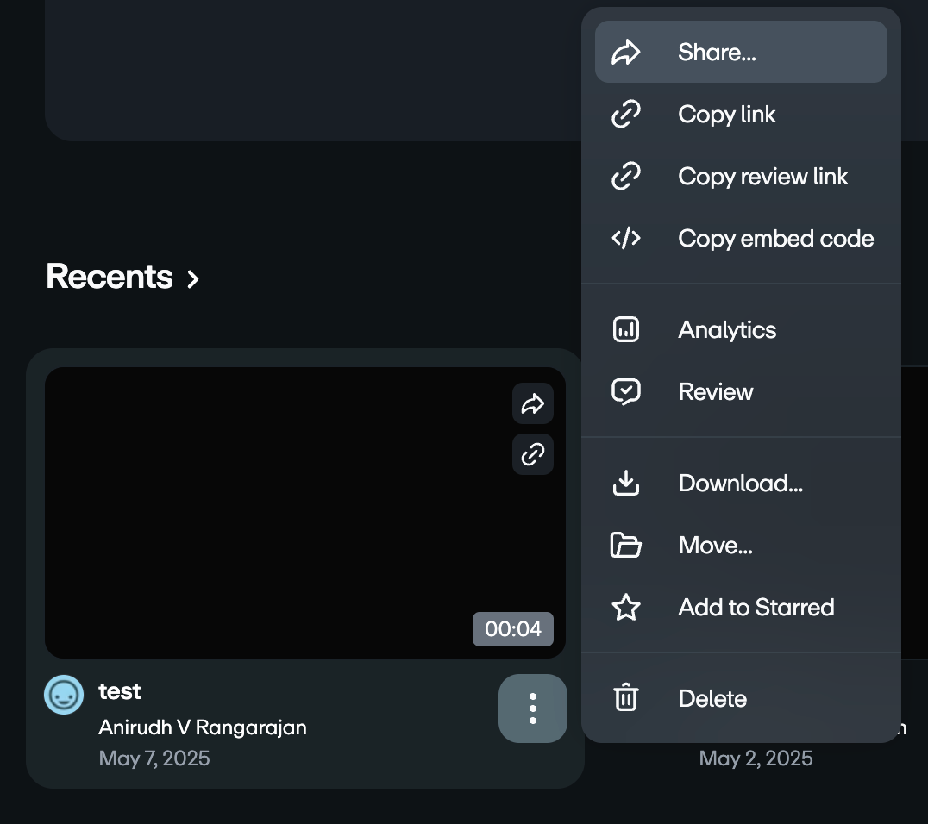Open the Recents heading link
Viewport: 928px width, 824px height.
click(x=110, y=277)
